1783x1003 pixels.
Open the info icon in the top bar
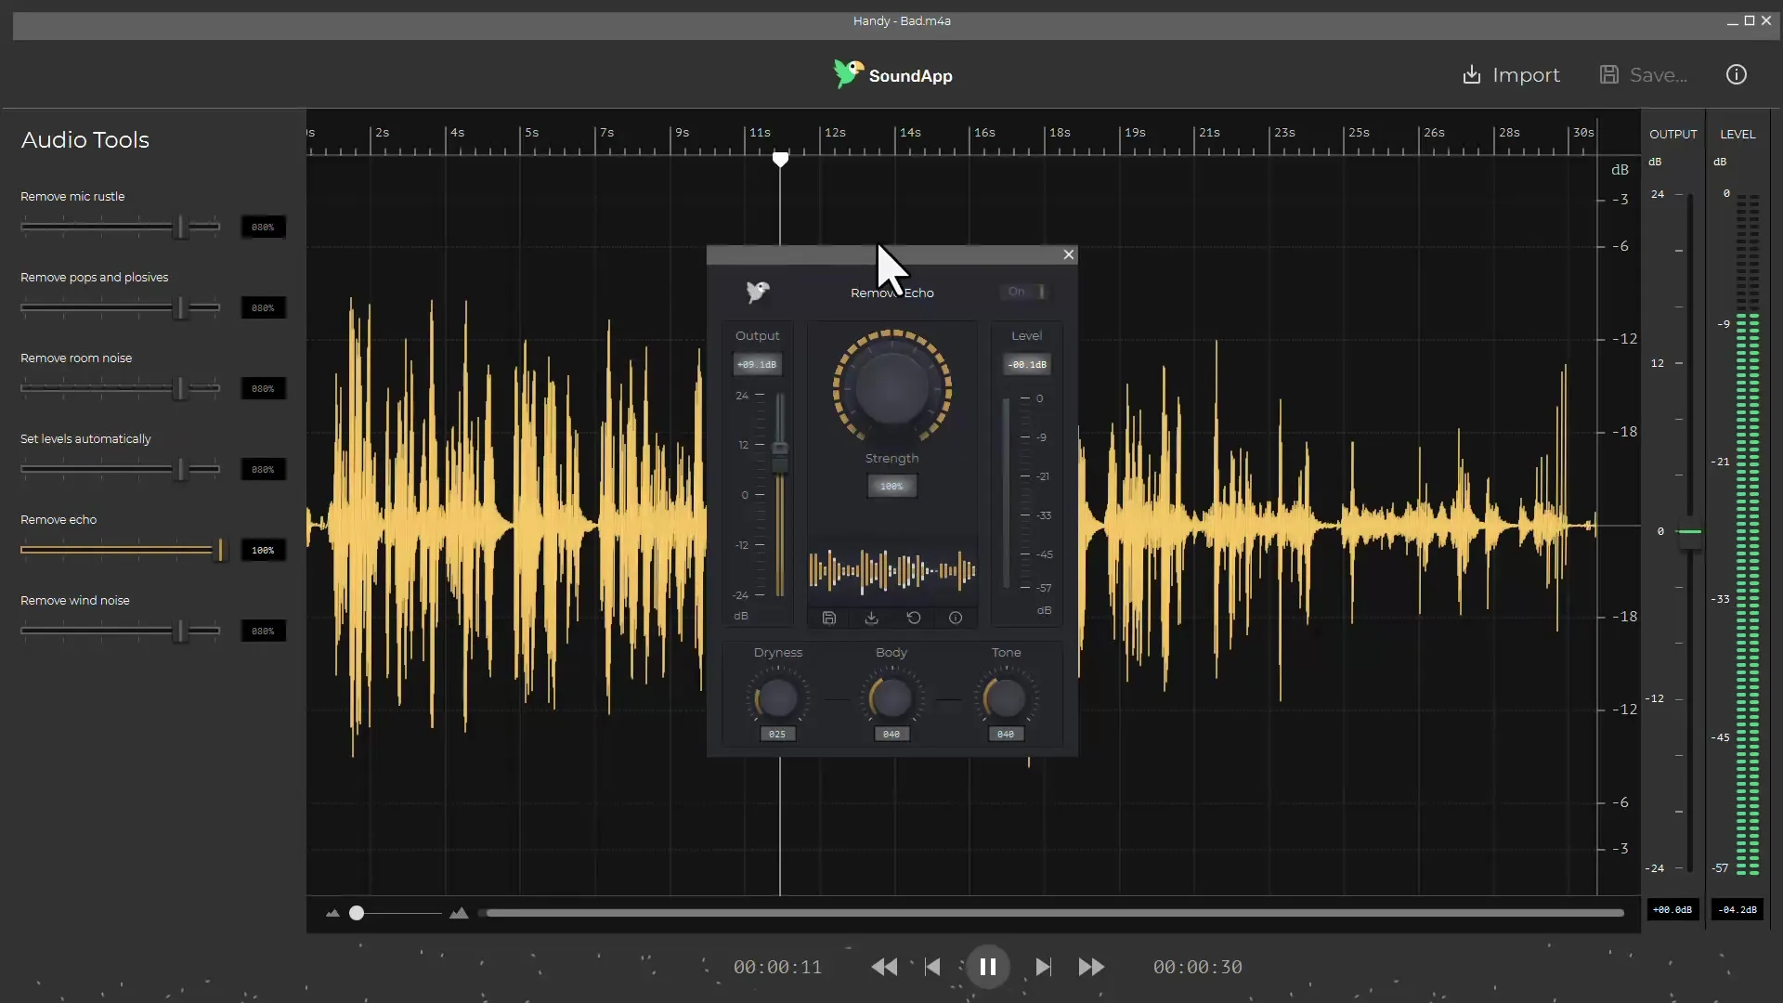point(1736,75)
